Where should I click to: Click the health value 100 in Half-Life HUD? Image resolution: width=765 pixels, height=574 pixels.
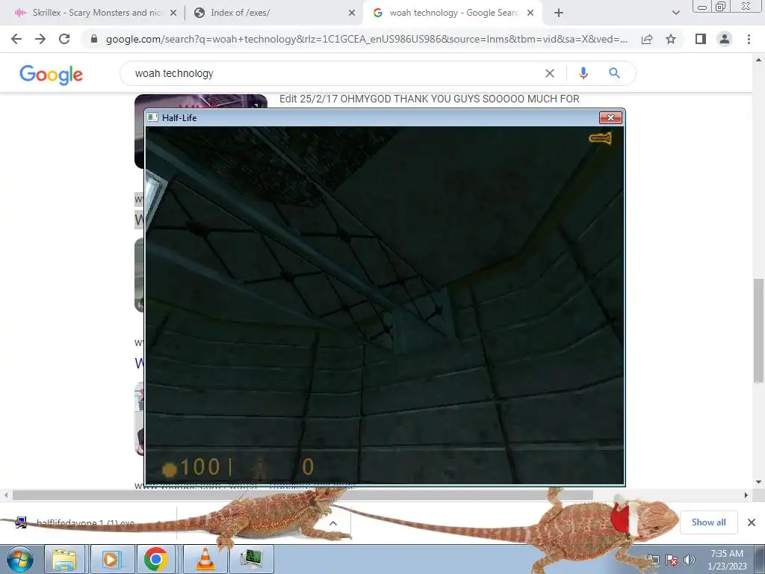200,467
